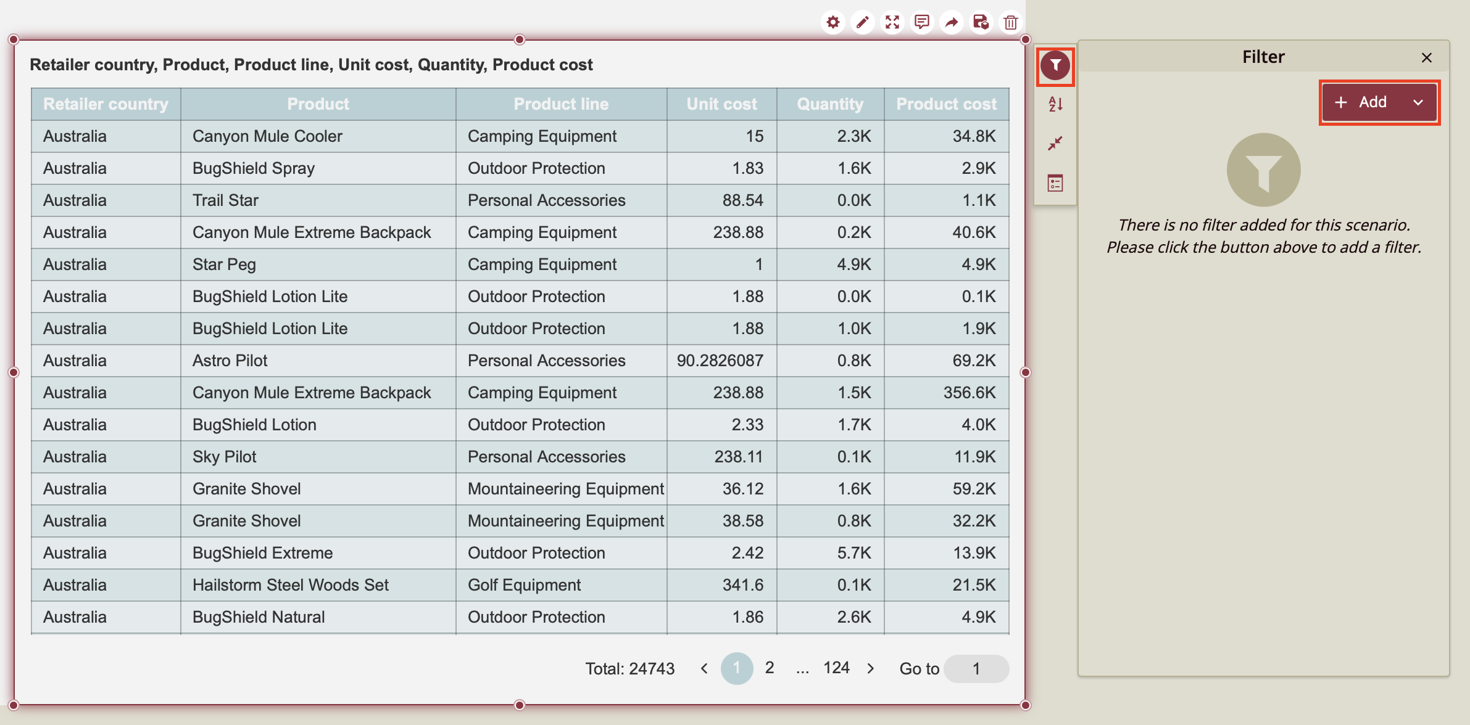This screenshot has height=725, width=1470.
Task: Select page 2 in pagination
Action: coord(769,668)
